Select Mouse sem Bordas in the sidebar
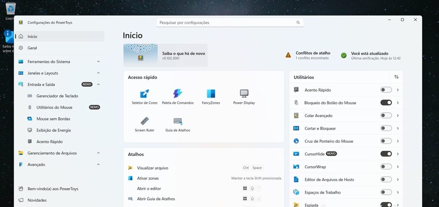 click(x=60, y=119)
